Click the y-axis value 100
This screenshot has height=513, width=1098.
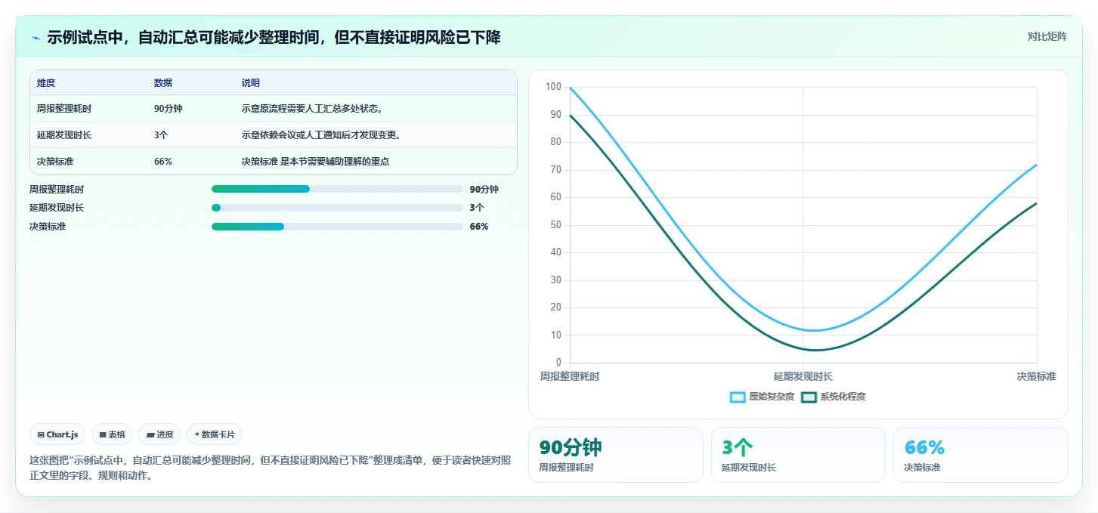click(x=553, y=88)
